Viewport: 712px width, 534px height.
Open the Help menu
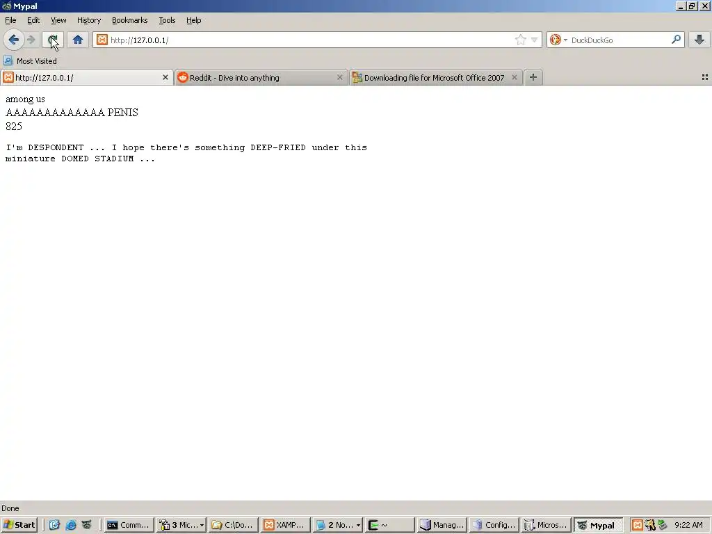(194, 20)
